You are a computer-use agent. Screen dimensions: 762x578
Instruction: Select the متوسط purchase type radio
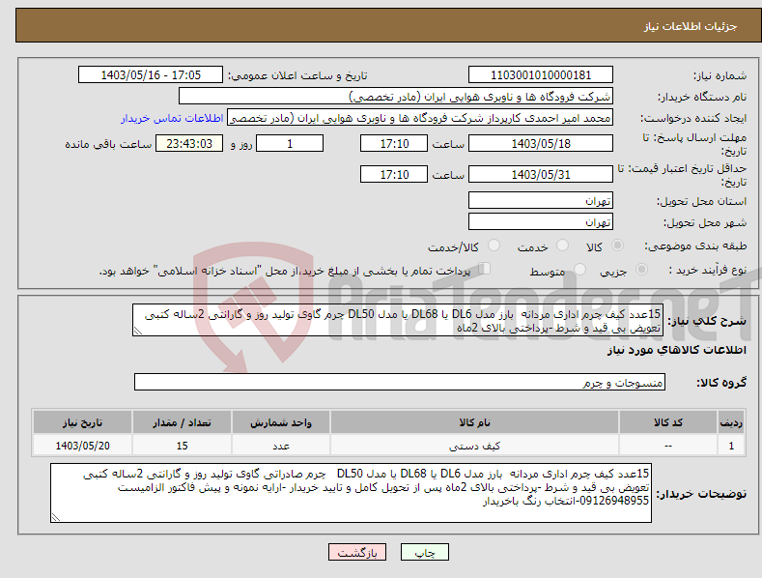[579, 269]
